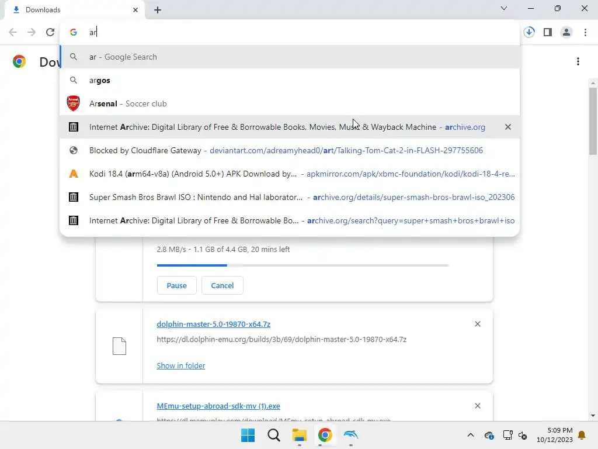Pause the active download

[176, 285]
